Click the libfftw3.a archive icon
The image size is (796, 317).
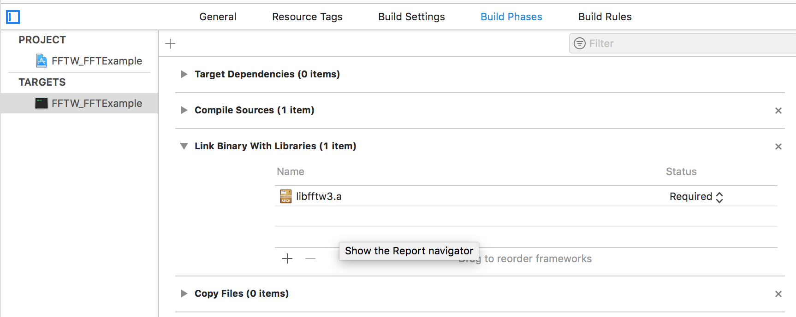[x=286, y=196]
